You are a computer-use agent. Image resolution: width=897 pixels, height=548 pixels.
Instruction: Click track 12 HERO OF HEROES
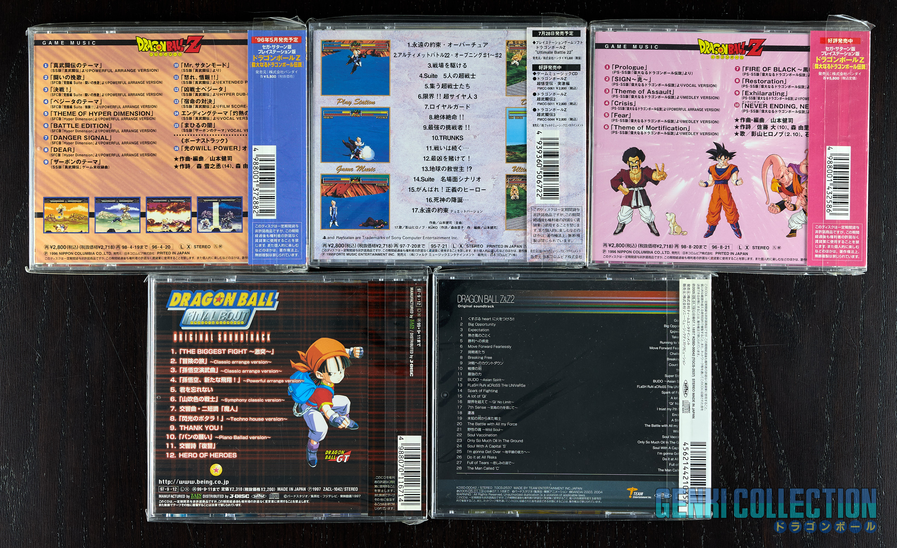click(201, 455)
